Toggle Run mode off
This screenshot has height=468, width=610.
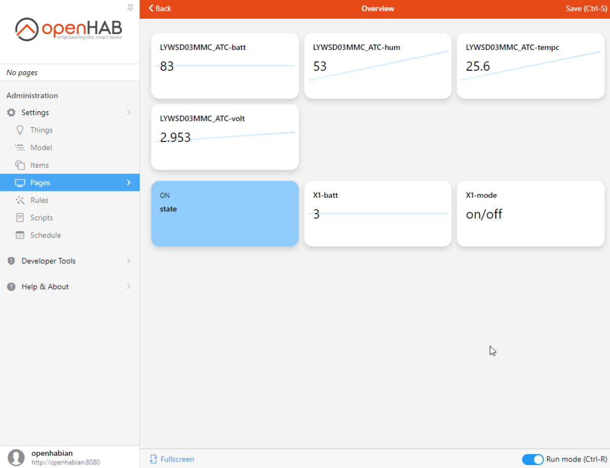tap(532, 459)
